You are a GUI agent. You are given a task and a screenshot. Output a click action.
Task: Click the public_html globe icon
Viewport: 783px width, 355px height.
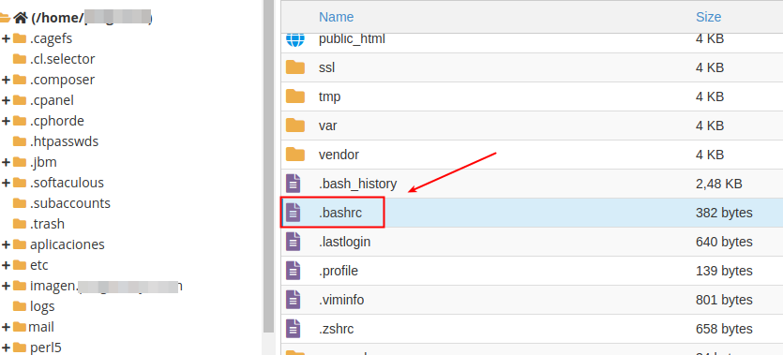click(x=295, y=39)
